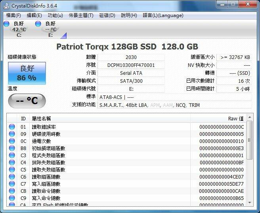
Task: Open the 檔案(F) menu
Action: (x=13, y=15)
